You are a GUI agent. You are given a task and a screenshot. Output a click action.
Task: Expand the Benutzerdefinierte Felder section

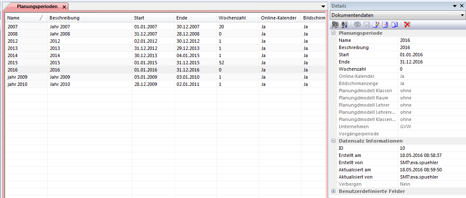coord(334,191)
